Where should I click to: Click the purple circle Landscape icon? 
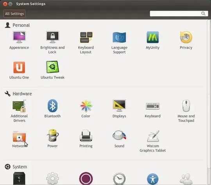(86, 178)
